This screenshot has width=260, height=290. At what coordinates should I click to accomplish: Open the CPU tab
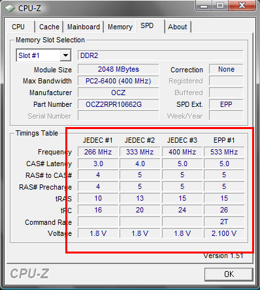pyautogui.click(x=21, y=27)
